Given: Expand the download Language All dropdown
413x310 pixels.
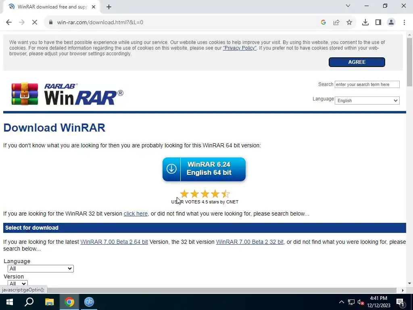Looking at the screenshot, I should 41,268.
